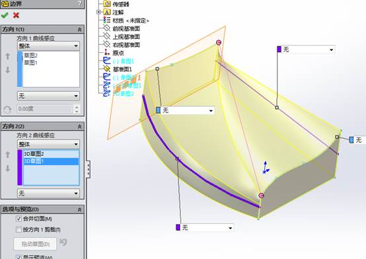
Task: Select 上视基准面 plane icon
Action: pos(106,36)
